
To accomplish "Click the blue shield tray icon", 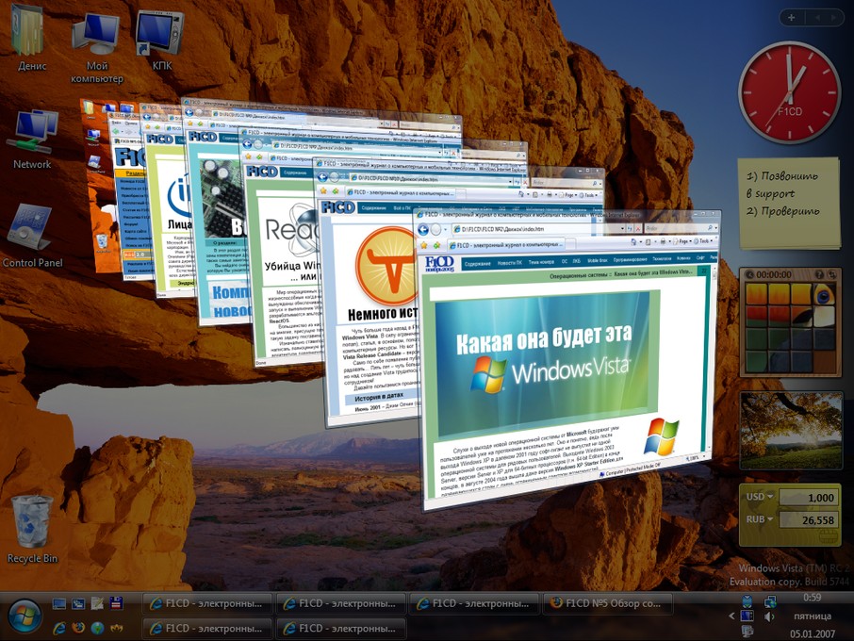I will (747, 601).
